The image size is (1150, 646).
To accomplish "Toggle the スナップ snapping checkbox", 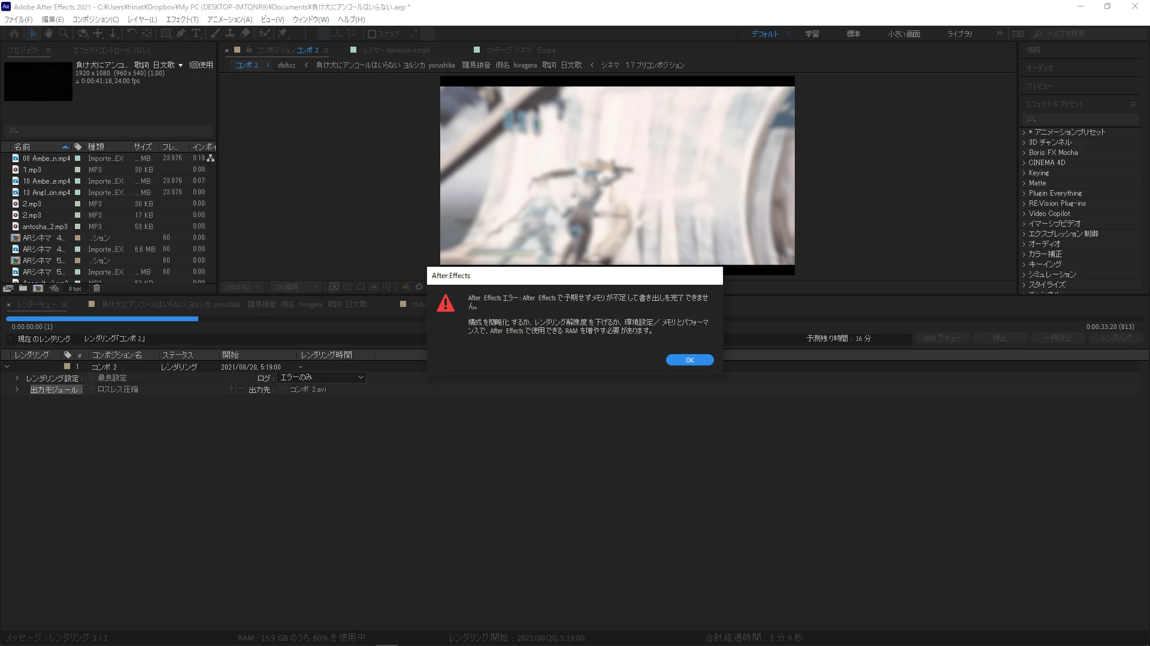I will [372, 34].
